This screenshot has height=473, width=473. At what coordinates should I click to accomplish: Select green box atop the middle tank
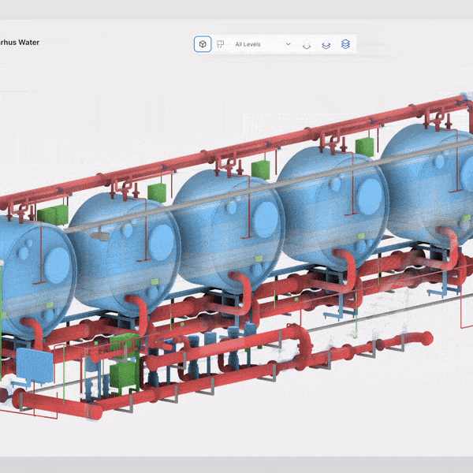coord(261,169)
